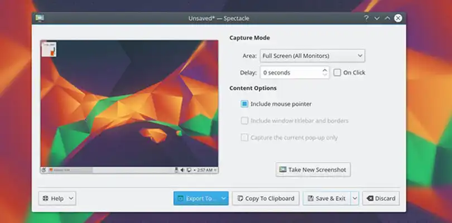Enable the On Click checkbox
The width and height of the screenshot is (452, 223).
tap(337, 72)
